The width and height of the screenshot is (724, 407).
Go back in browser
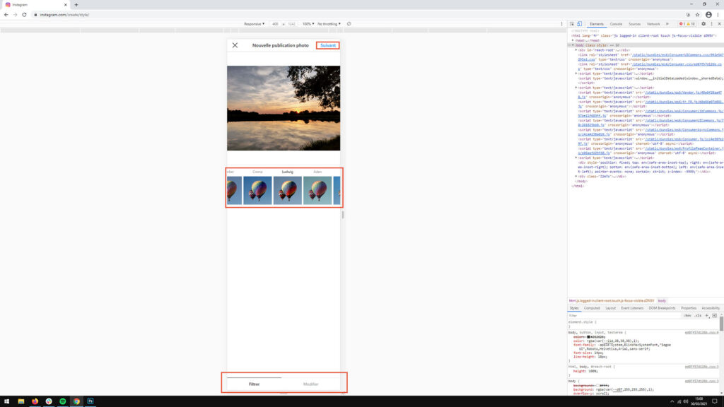click(6, 15)
